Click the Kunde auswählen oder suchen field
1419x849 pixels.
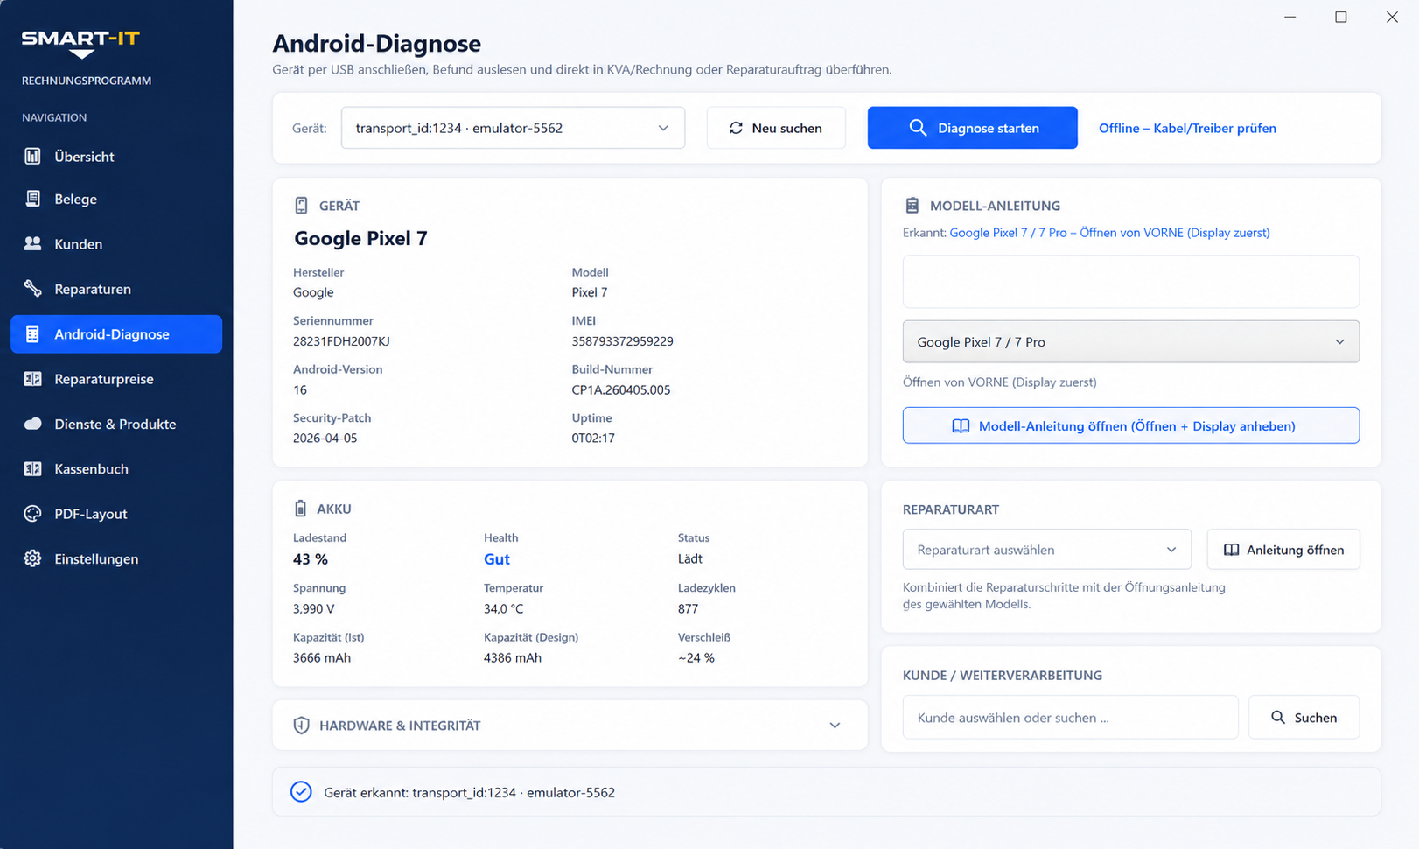(1070, 717)
